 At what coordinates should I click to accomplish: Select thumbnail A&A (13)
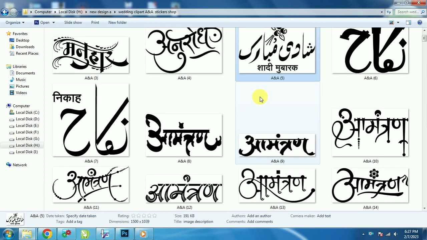[x=277, y=185]
